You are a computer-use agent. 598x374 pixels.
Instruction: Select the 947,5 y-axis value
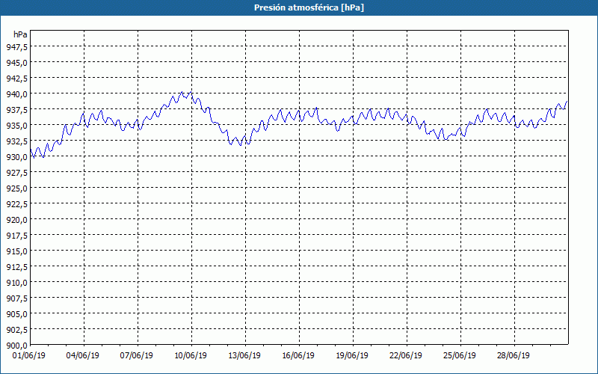[x=16, y=46]
